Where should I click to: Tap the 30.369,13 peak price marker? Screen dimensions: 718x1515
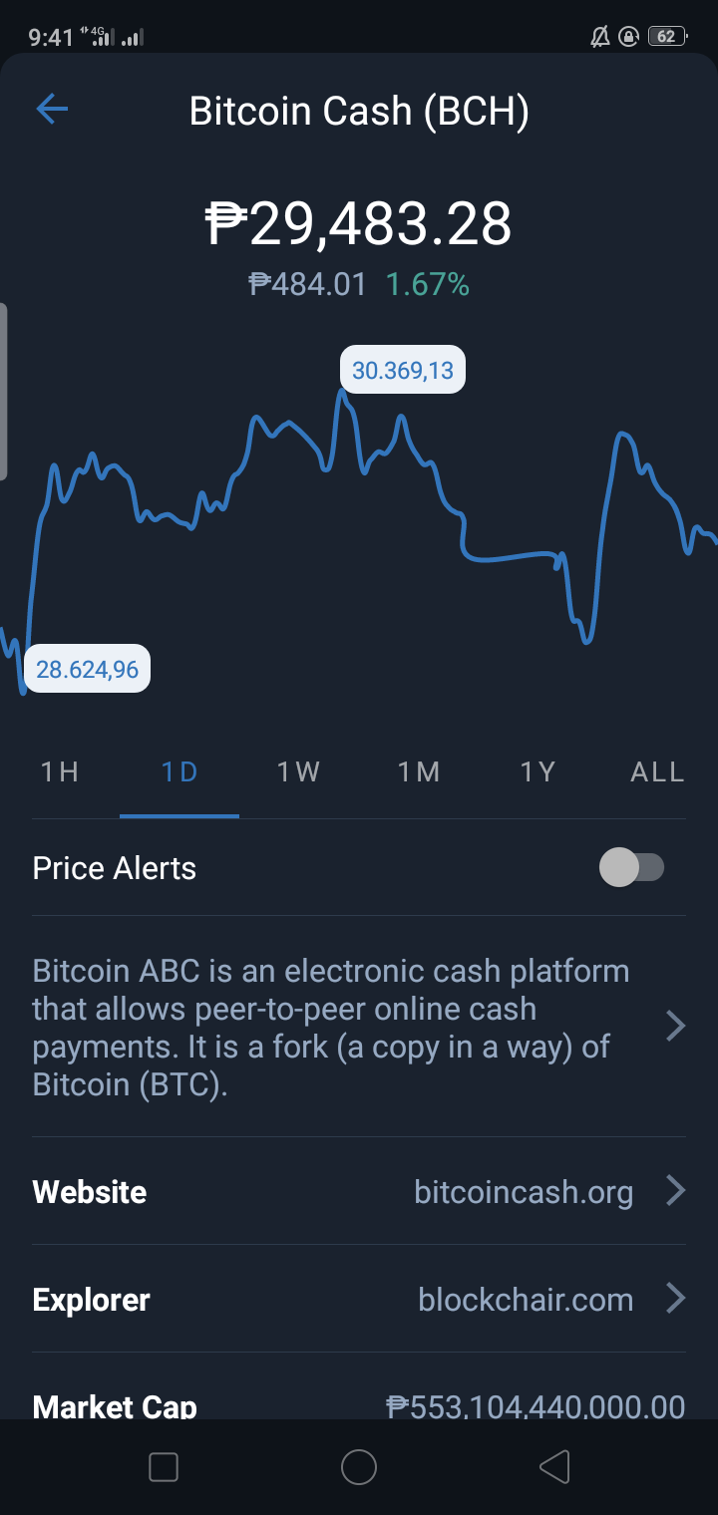(x=403, y=371)
